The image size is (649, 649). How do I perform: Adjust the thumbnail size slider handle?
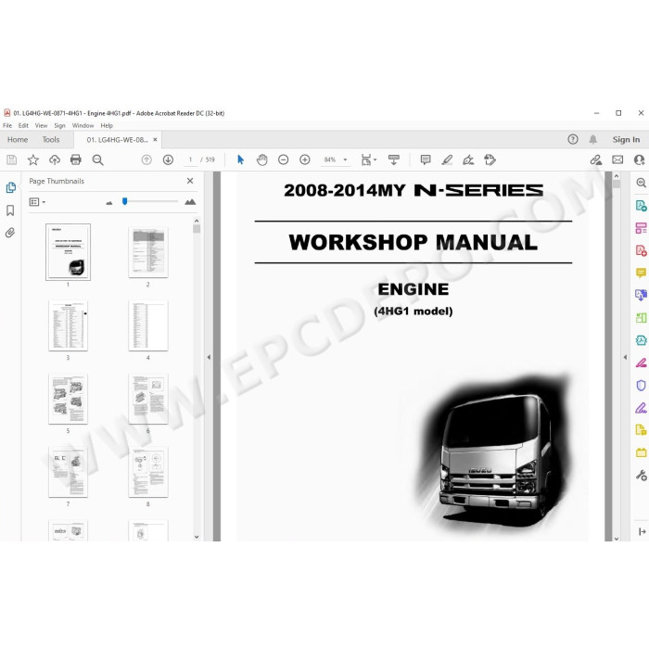point(124,201)
